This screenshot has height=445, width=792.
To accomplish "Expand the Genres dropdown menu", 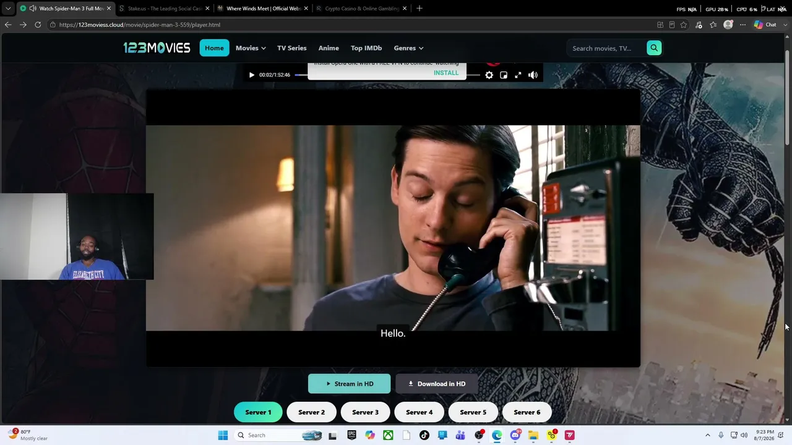I will coord(408,48).
